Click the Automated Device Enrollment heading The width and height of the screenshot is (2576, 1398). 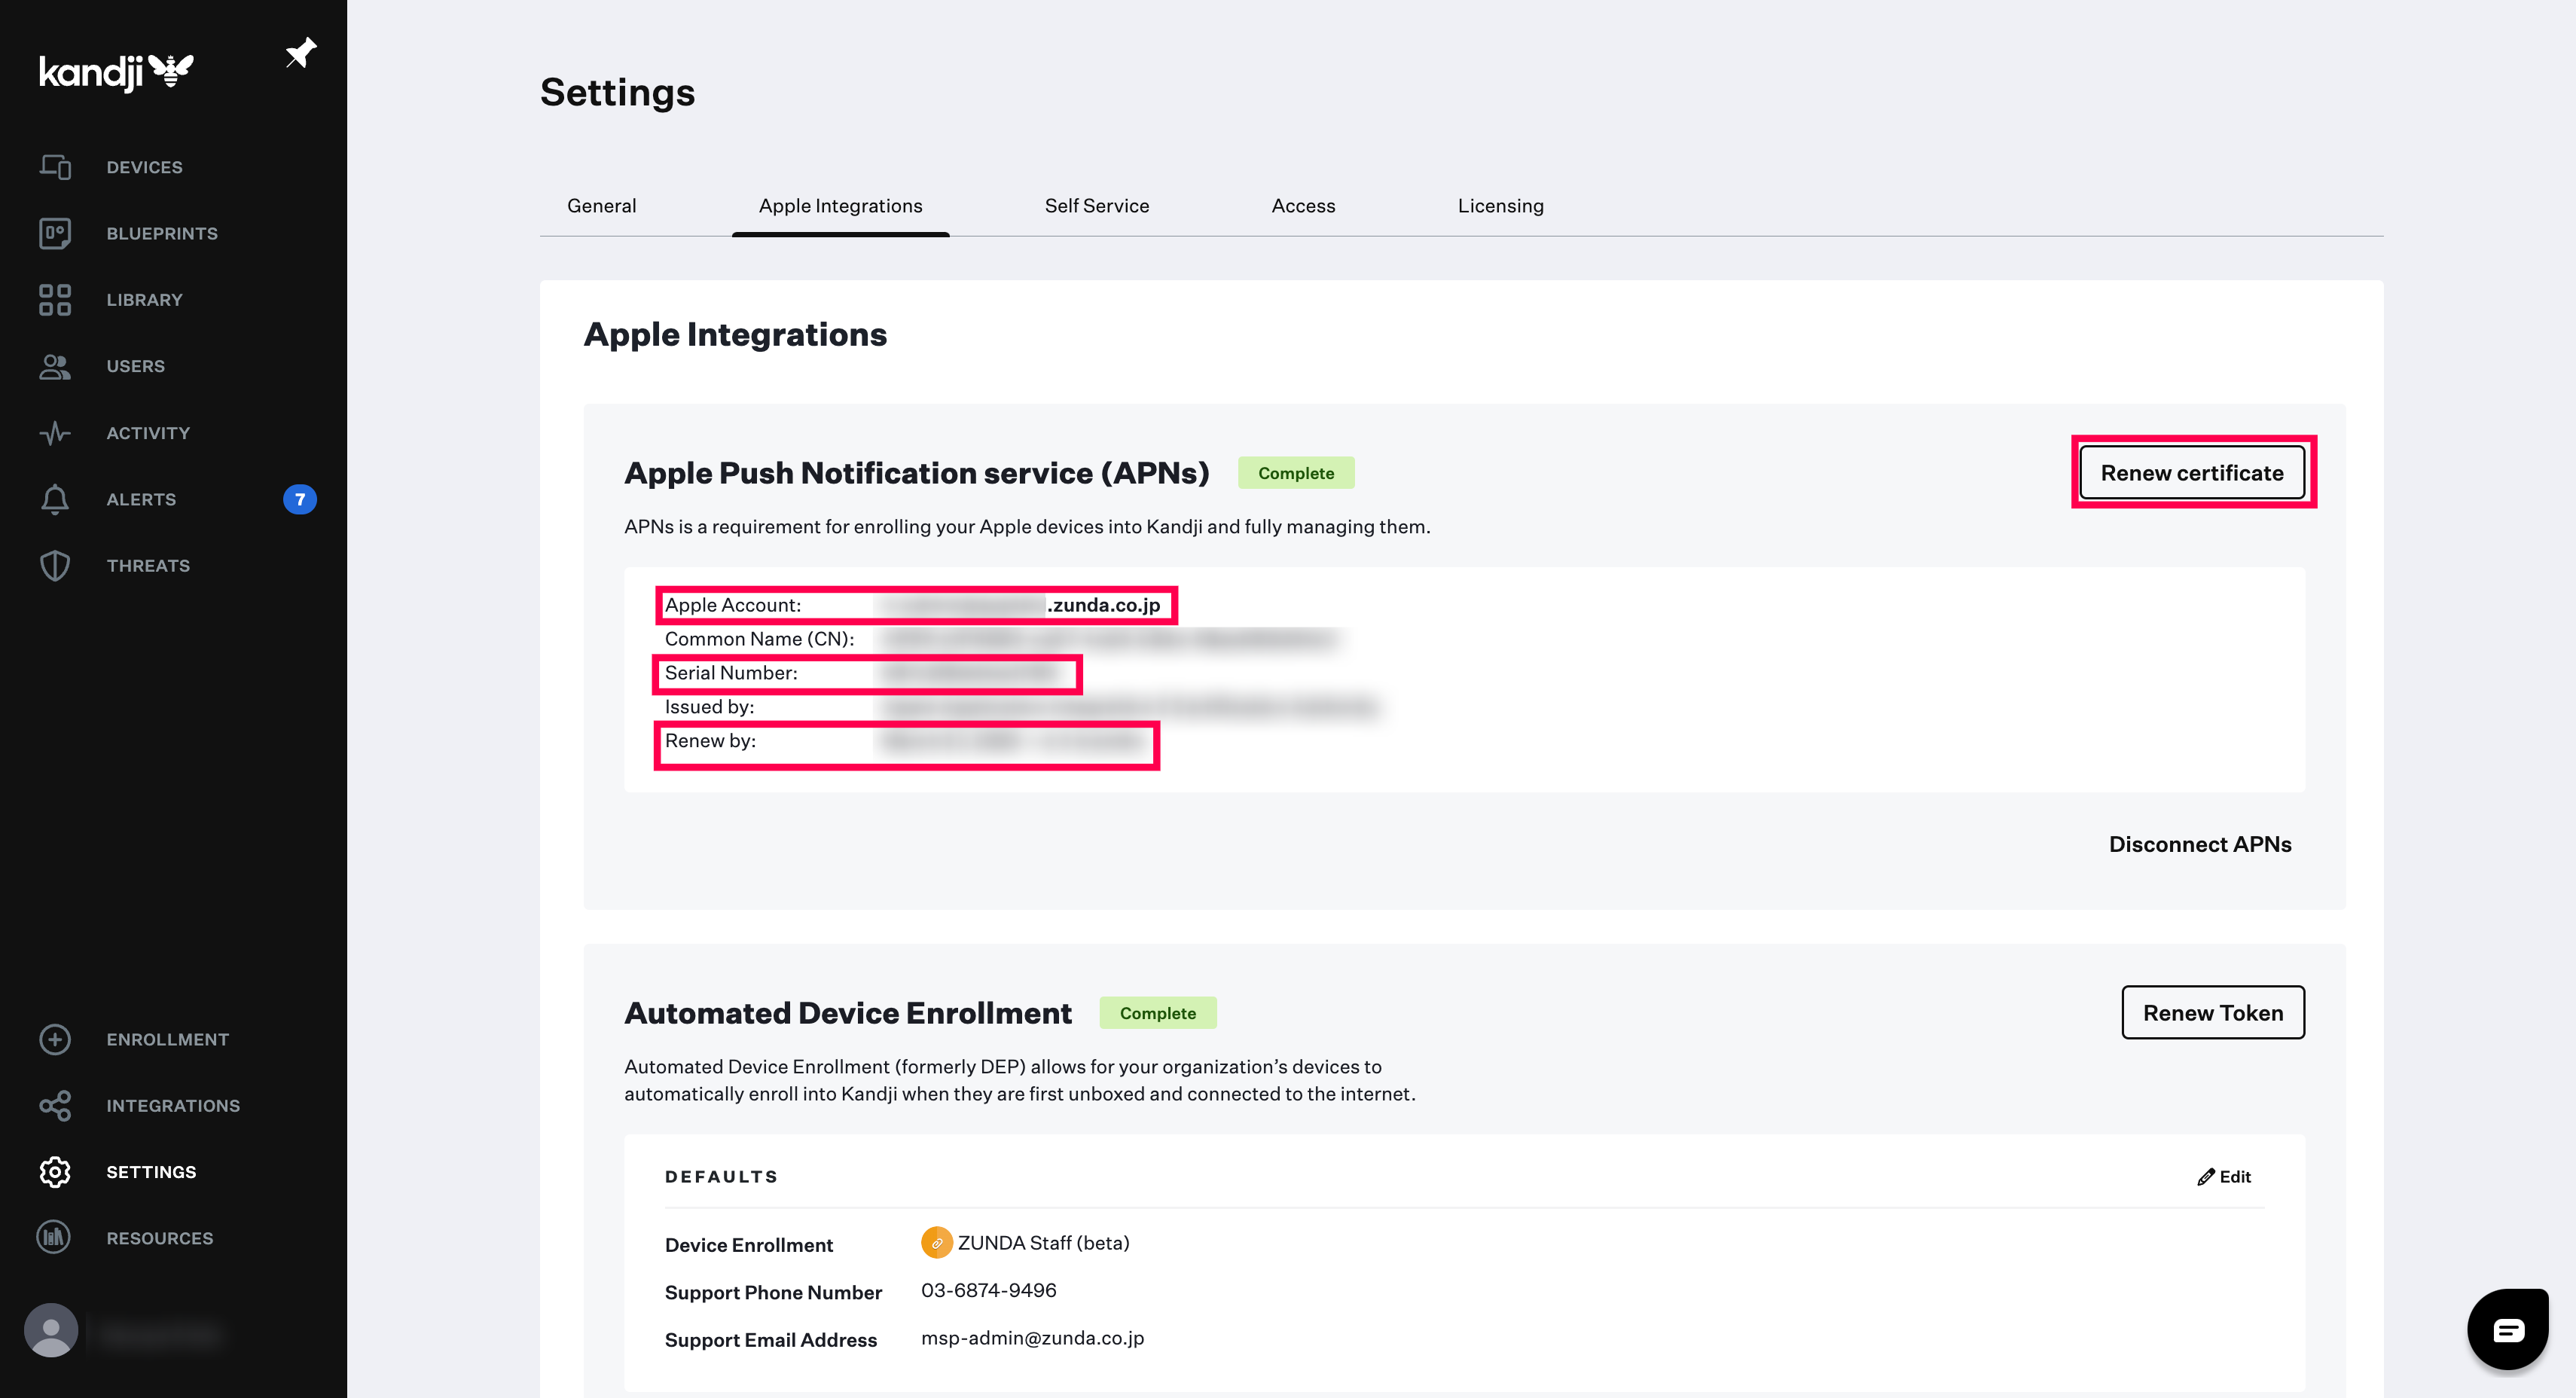[x=848, y=1013]
